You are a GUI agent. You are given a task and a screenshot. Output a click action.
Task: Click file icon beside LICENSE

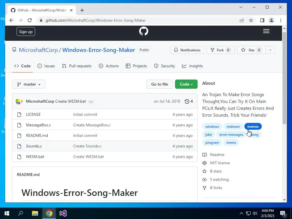tap(19, 114)
